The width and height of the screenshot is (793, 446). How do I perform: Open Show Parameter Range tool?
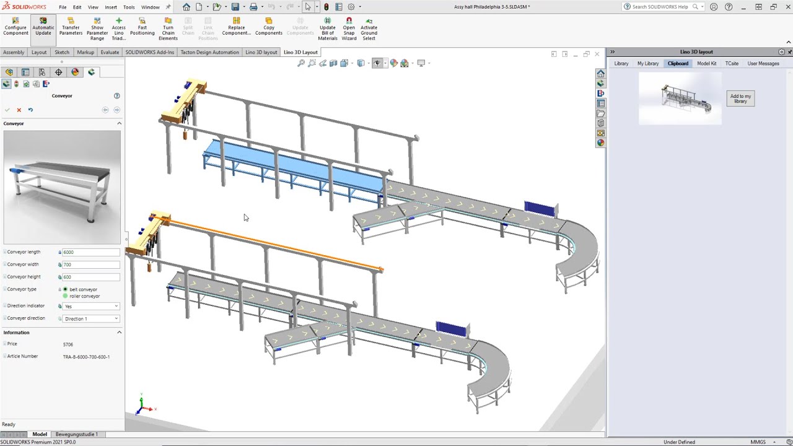(97, 29)
